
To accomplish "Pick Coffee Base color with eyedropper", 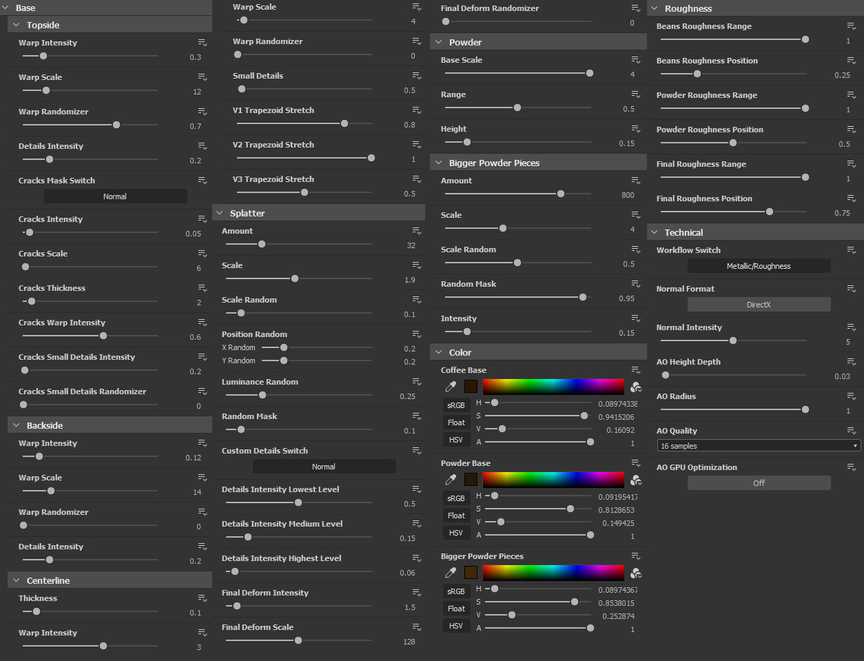I will point(451,387).
